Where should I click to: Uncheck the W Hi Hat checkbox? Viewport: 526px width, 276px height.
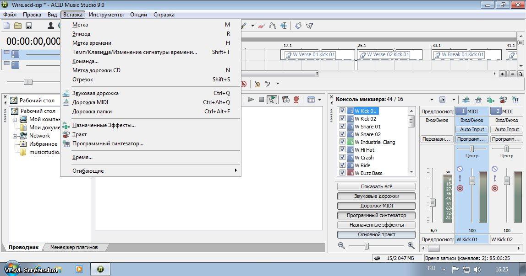coord(342,149)
